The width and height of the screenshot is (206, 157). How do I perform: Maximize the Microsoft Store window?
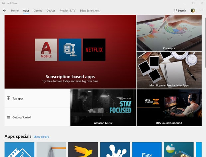tap(193, 3)
